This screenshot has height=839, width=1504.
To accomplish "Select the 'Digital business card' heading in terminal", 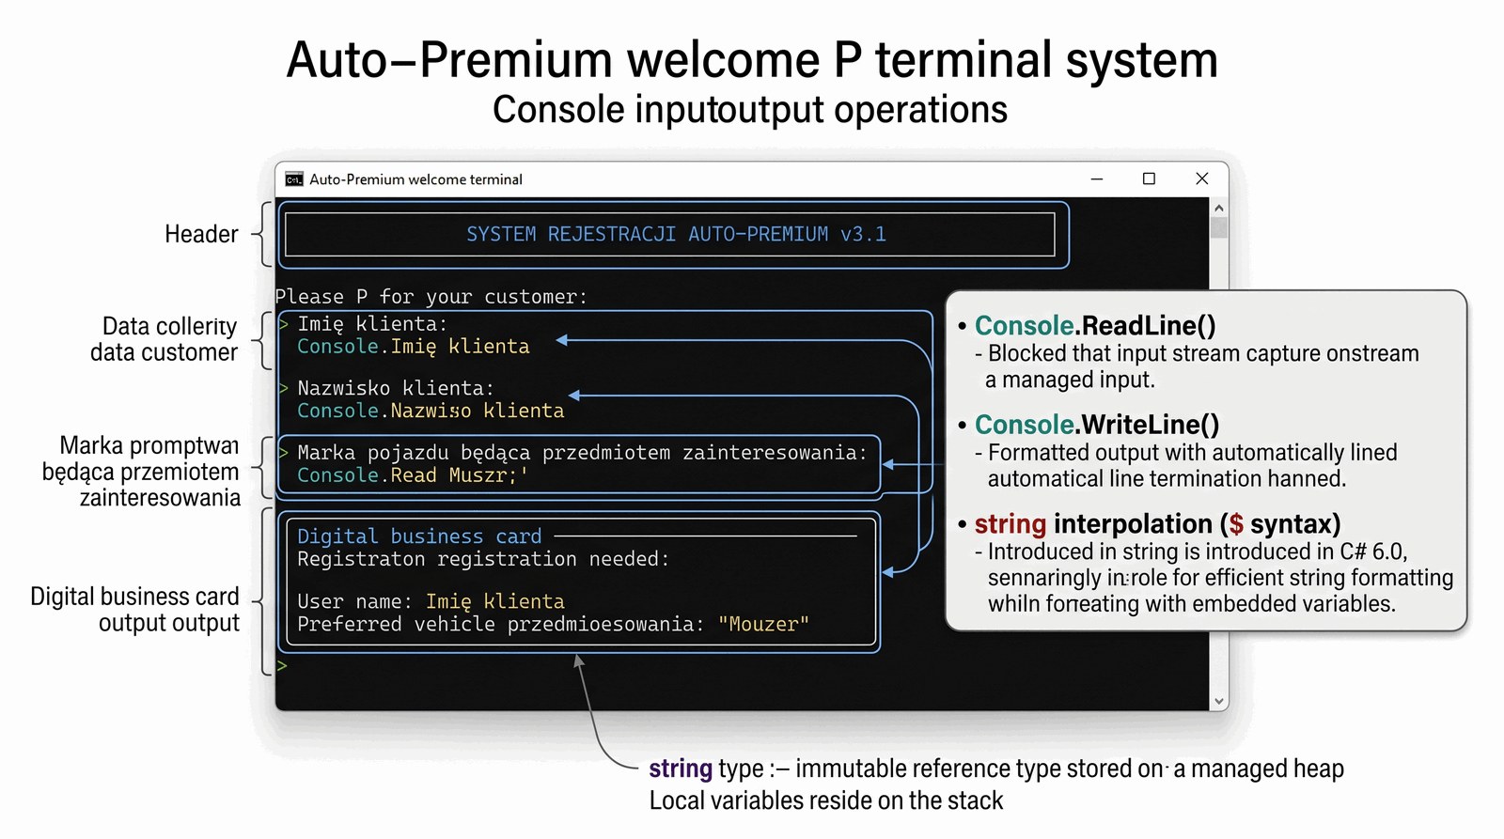I will (x=419, y=536).
